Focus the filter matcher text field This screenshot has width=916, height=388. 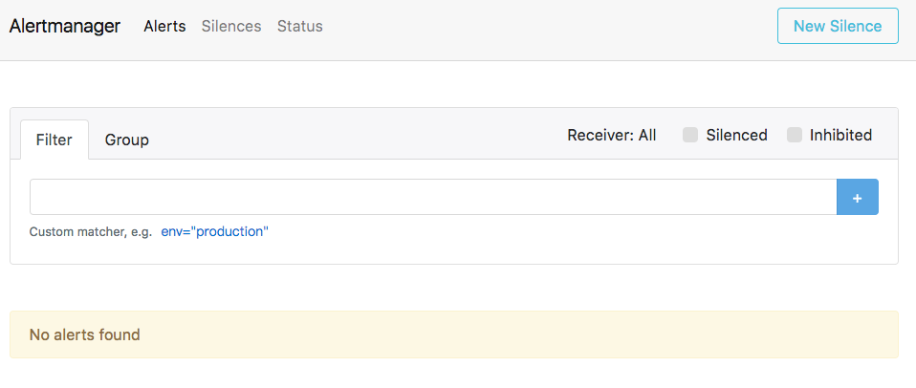(x=432, y=197)
